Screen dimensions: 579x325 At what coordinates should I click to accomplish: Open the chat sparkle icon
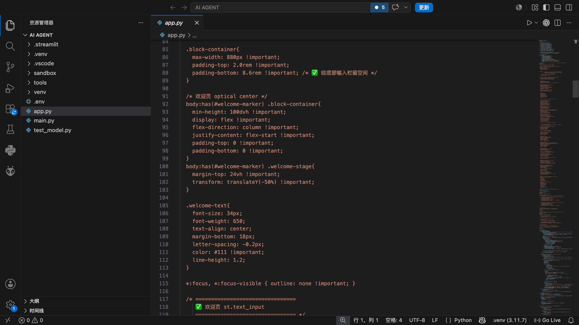coord(395,8)
